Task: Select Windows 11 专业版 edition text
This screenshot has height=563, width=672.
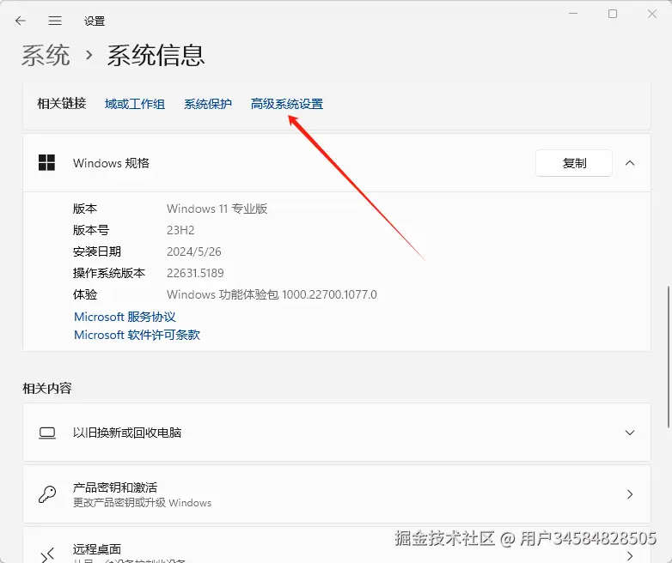Action: coord(217,209)
